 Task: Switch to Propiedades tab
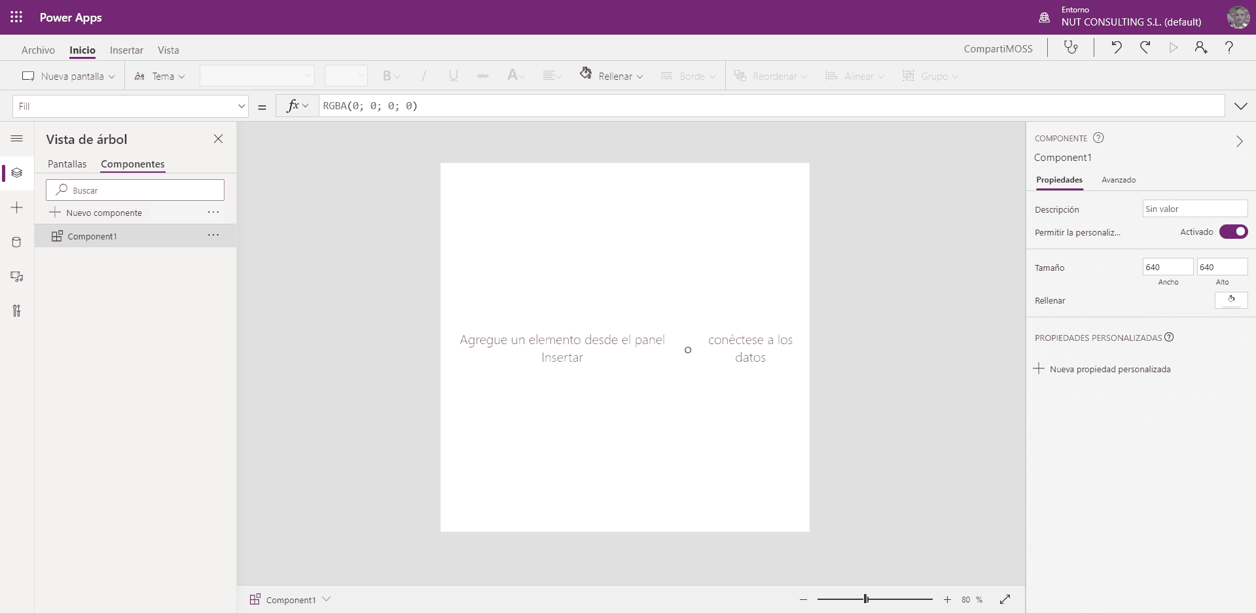tap(1059, 180)
